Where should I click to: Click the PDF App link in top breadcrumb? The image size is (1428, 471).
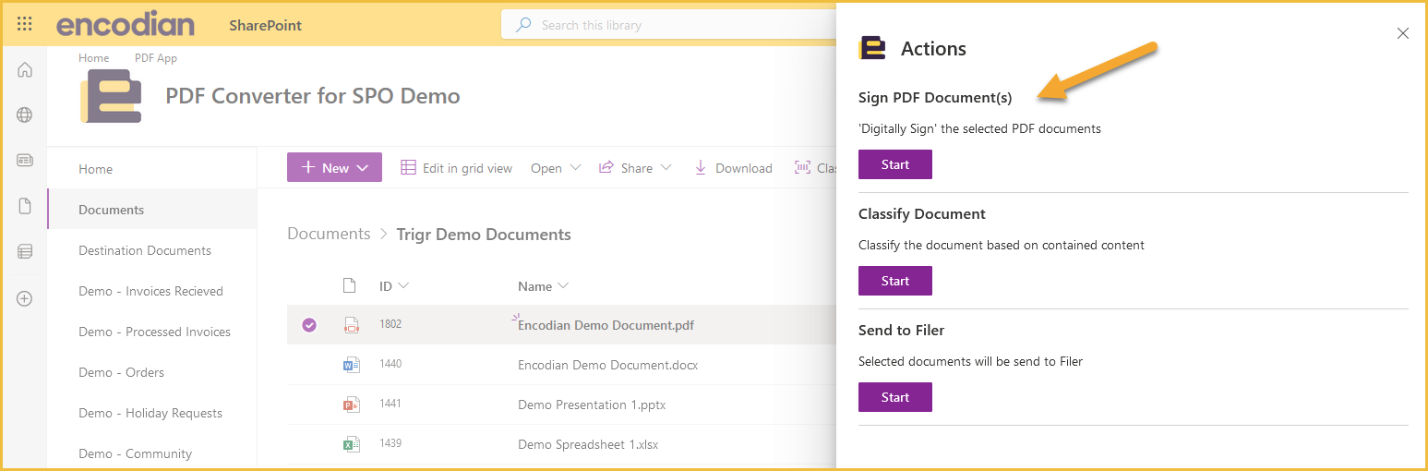(x=156, y=57)
